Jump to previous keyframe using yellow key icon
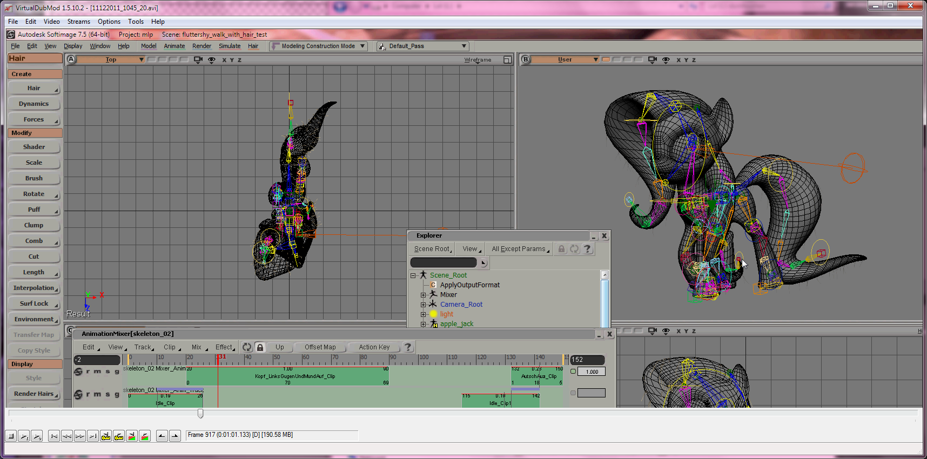Viewport: 927px width, 459px height. pos(106,436)
